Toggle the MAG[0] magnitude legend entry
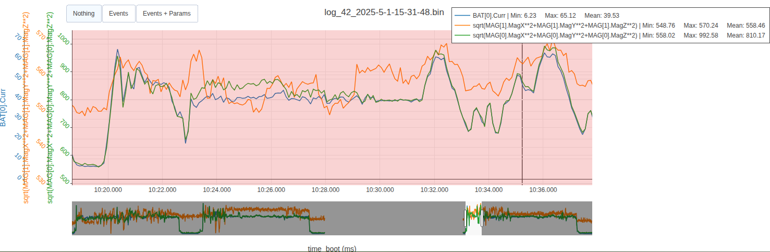Image resolution: width=770 pixels, height=252 pixels. tap(609, 35)
